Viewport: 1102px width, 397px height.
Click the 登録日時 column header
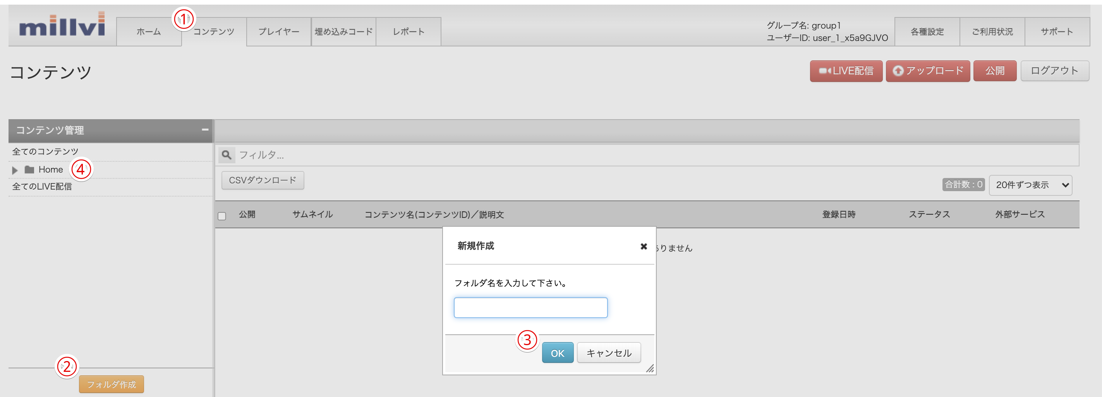(838, 214)
